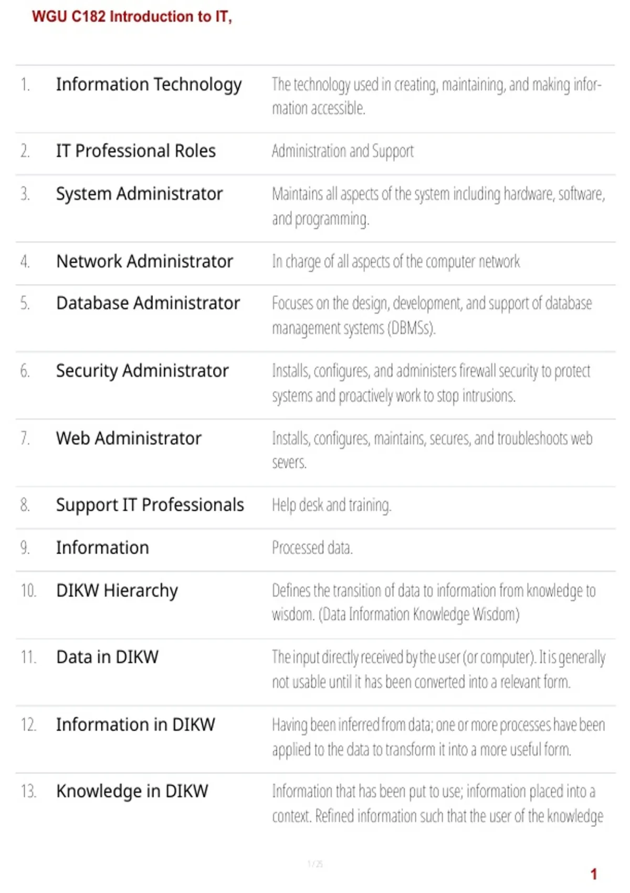Click the row number 9 beside Information
The height and width of the screenshot is (893, 630).
pos(25,548)
